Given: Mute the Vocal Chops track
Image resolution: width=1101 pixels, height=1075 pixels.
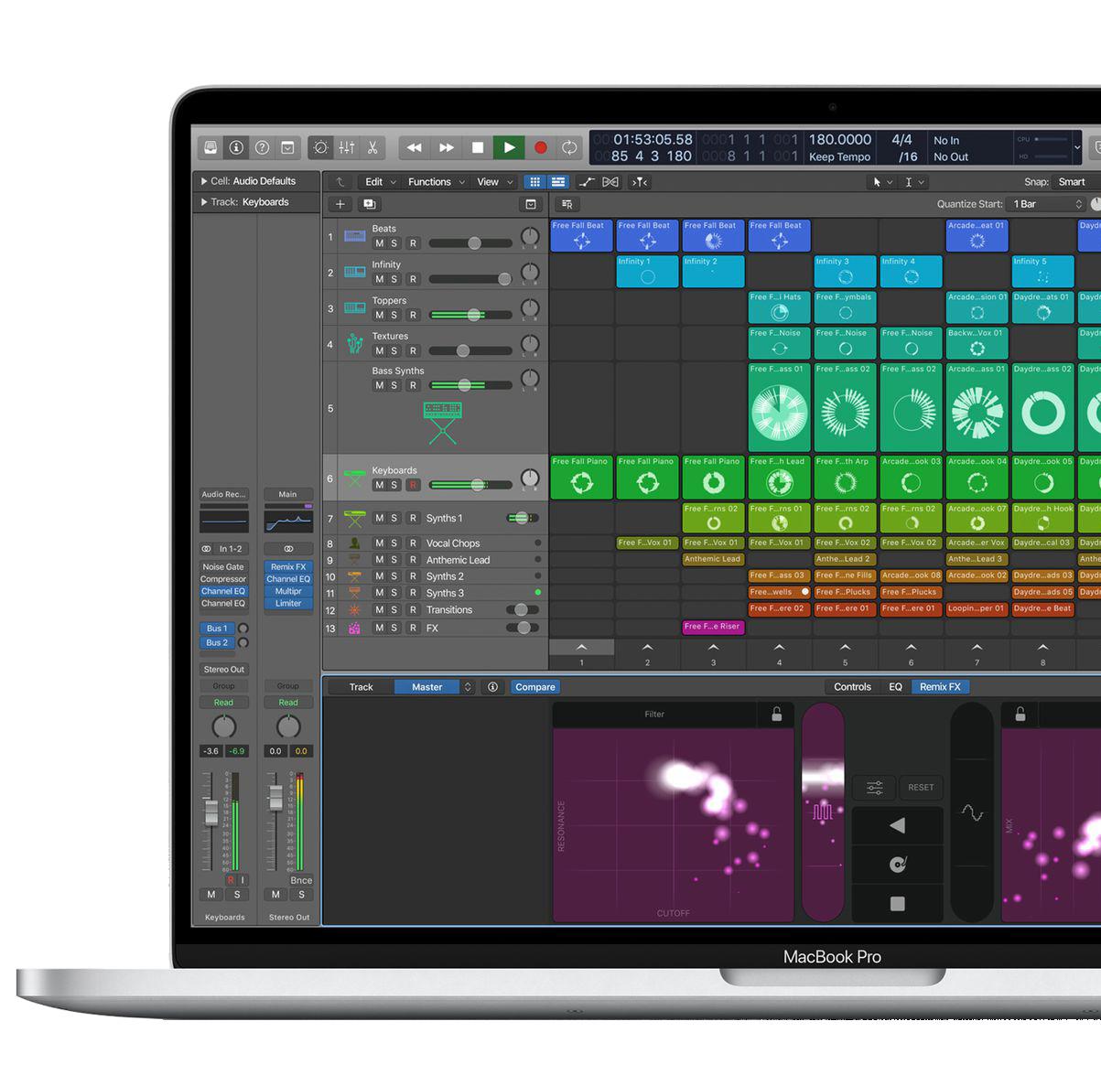Looking at the screenshot, I should point(379,543).
